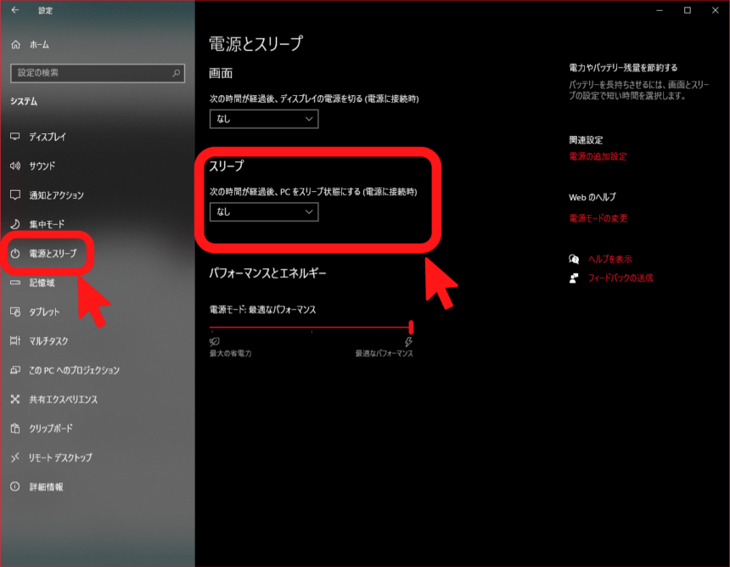Viewport: 730px width, 567px height.
Task: Click the 設定の検索 search field
Action: (98, 73)
